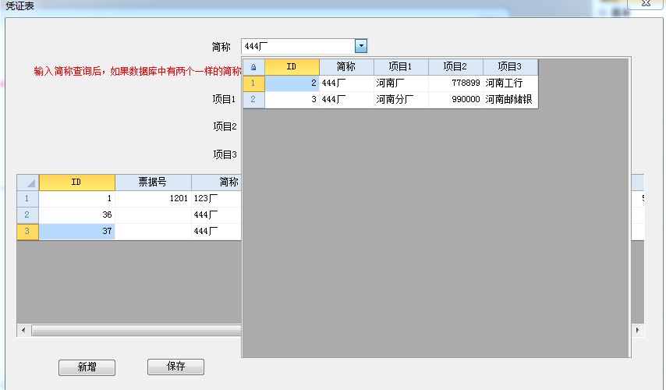Image resolution: width=666 pixels, height=390 pixels.
Task: Click ID cell with value 2 in popup
Action: [292, 83]
